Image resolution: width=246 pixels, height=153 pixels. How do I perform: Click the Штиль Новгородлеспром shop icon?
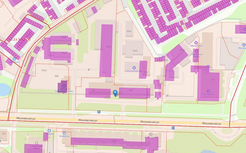[64, 86]
